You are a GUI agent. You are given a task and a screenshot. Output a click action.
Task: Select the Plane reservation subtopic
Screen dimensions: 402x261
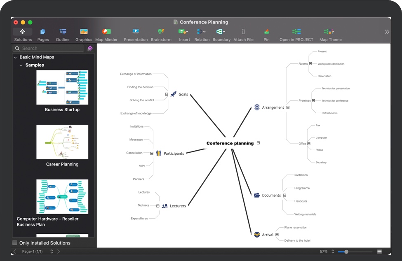click(x=296, y=228)
